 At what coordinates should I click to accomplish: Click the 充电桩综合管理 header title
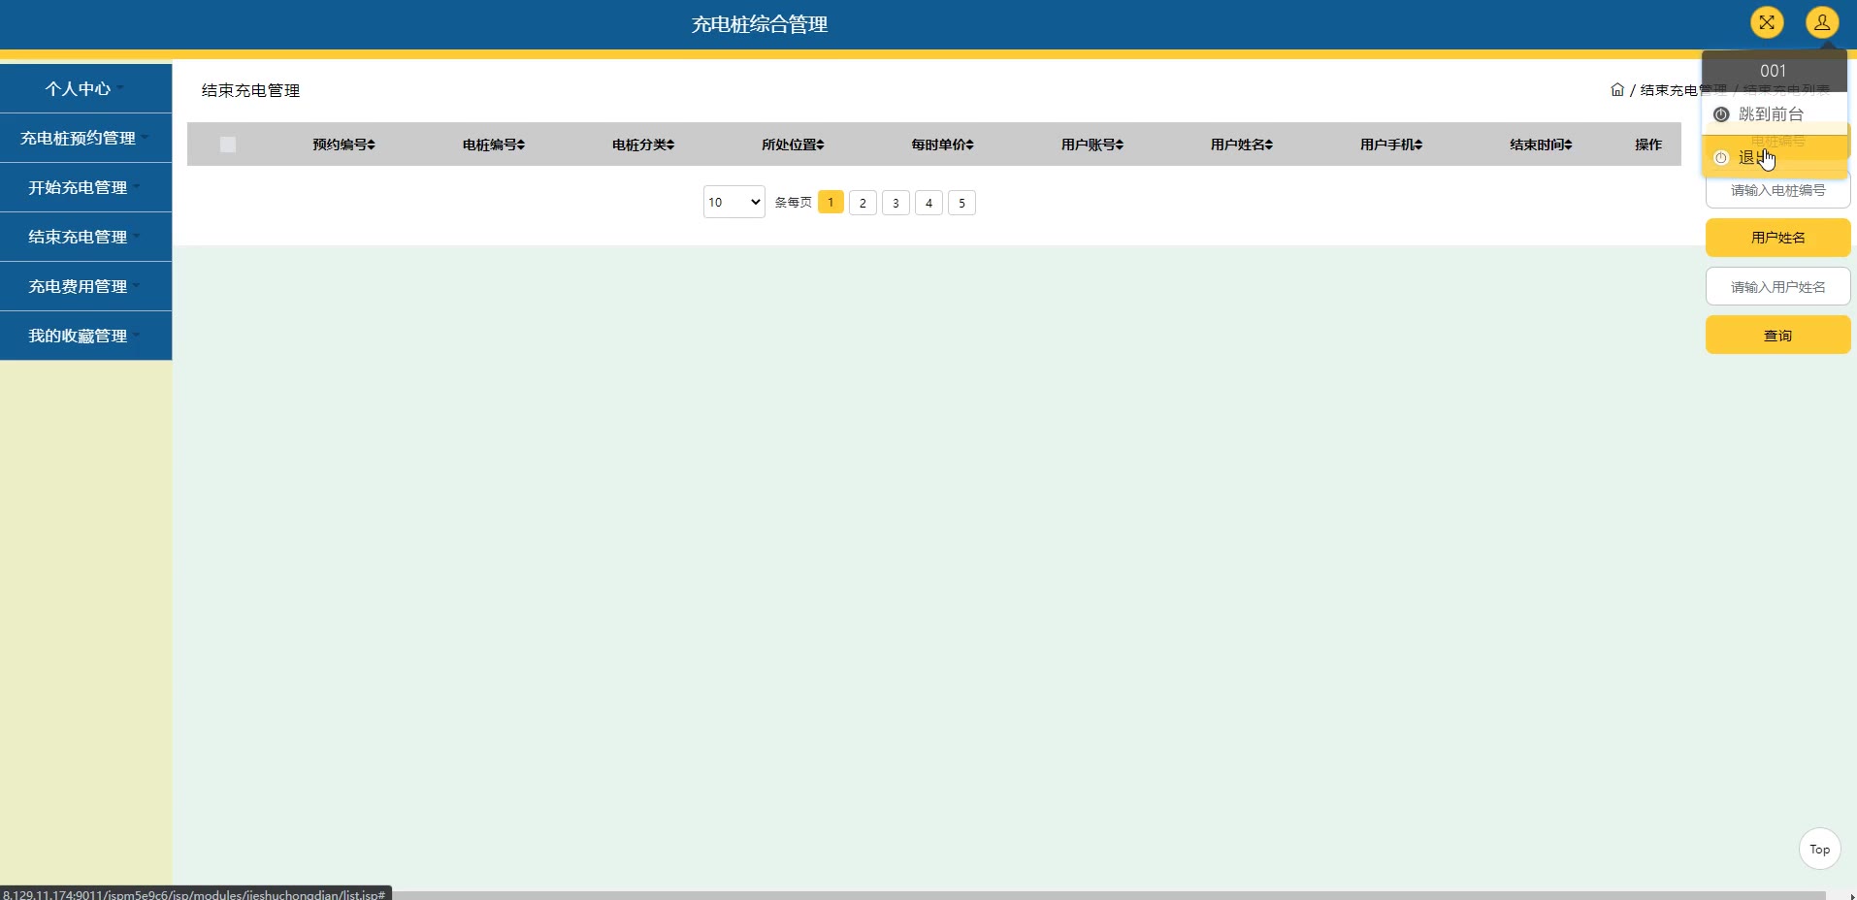[759, 24]
